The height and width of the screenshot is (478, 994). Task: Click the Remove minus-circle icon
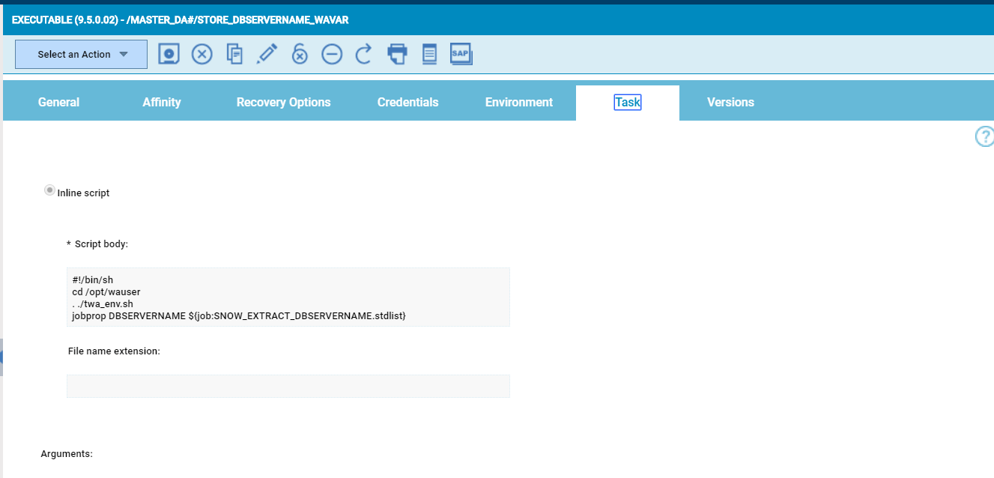click(332, 53)
